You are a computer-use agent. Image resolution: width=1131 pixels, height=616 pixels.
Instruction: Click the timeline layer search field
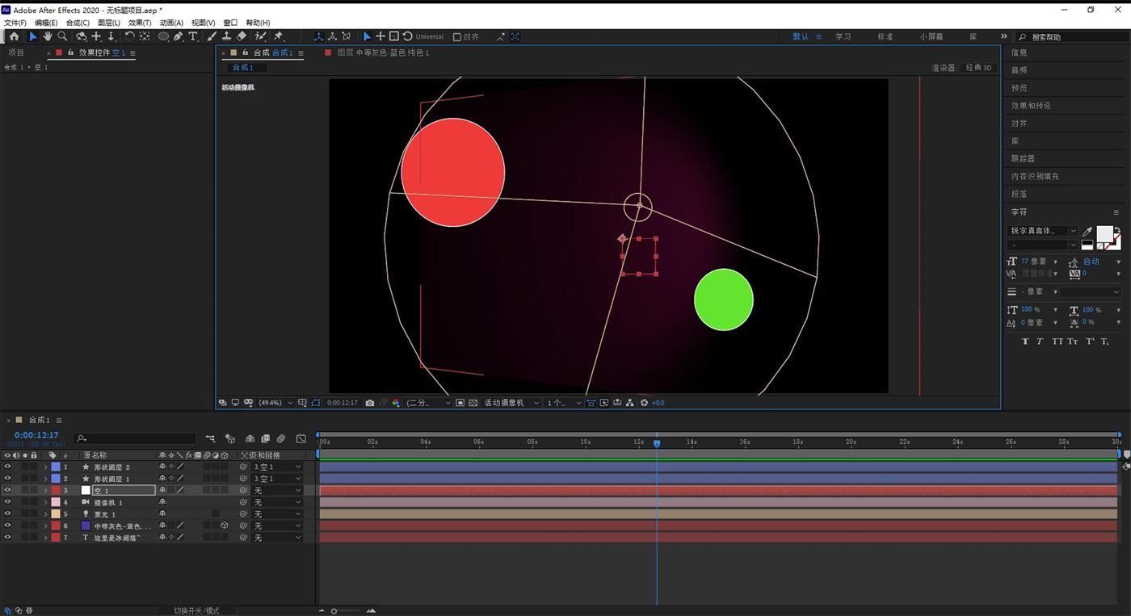pyautogui.click(x=137, y=438)
